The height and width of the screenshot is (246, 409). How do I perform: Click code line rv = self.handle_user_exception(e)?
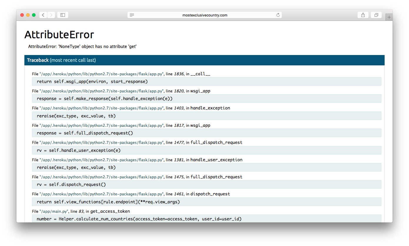click(x=207, y=150)
